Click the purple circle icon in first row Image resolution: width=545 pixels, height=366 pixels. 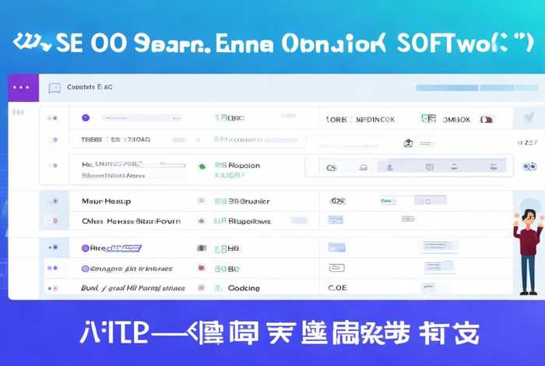pyautogui.click(x=86, y=118)
